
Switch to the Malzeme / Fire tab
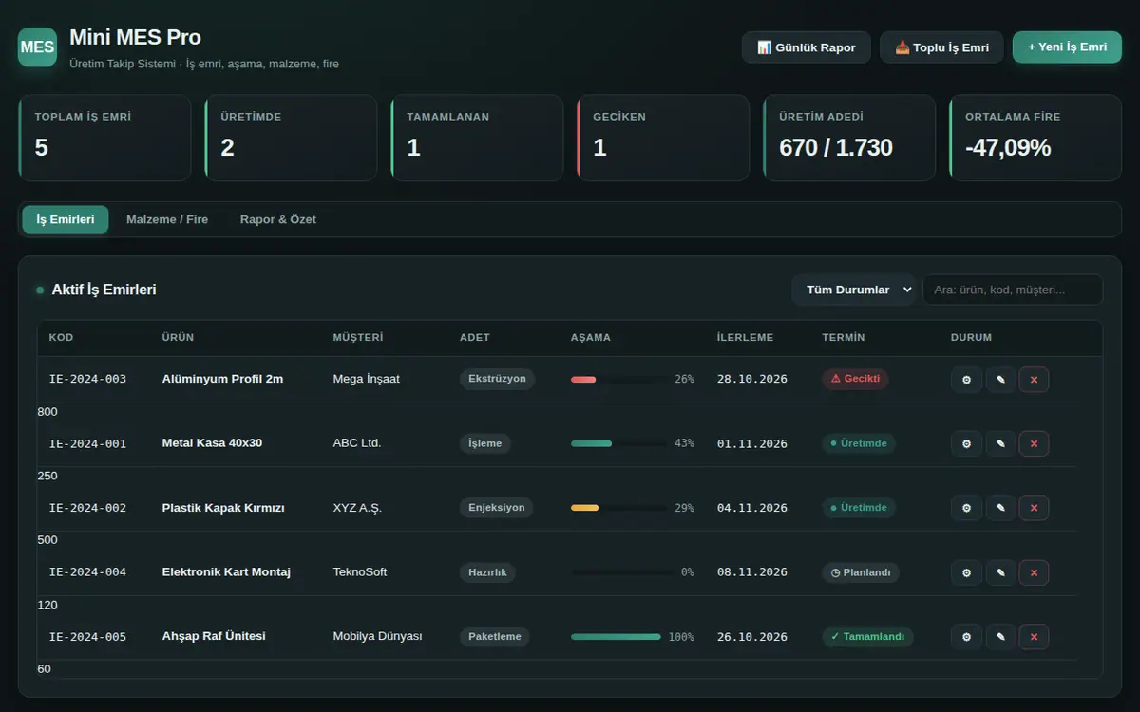167,219
